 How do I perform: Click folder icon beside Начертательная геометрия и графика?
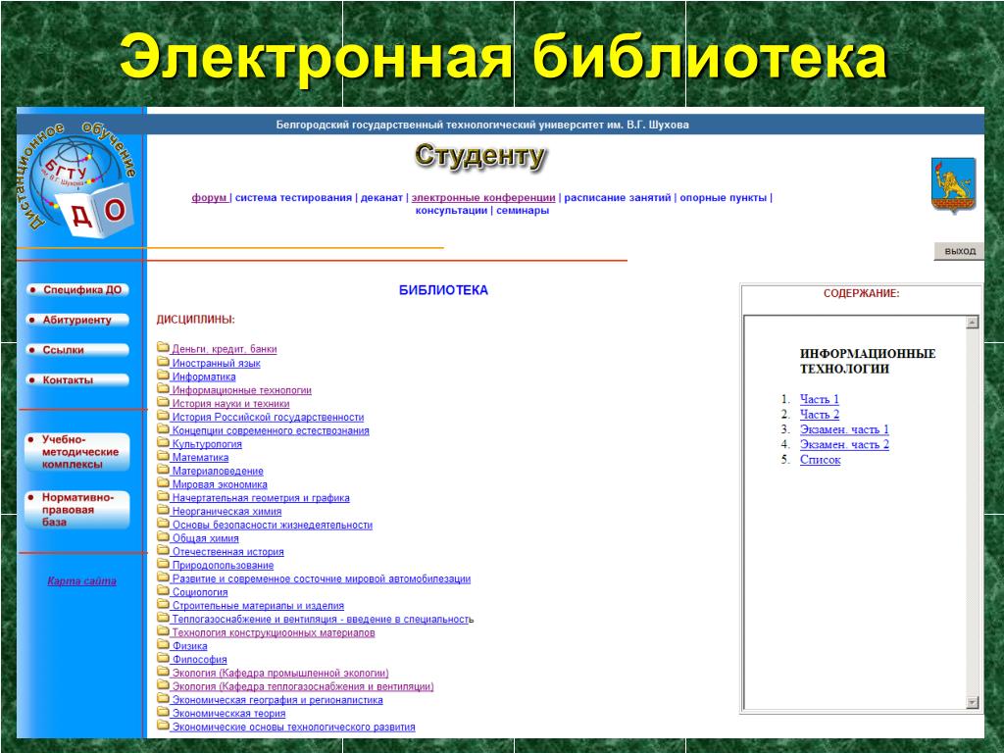coord(164,496)
